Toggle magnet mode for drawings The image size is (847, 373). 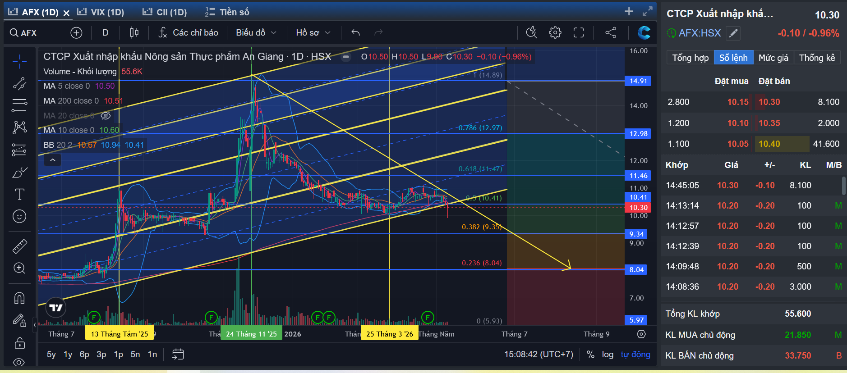click(19, 298)
